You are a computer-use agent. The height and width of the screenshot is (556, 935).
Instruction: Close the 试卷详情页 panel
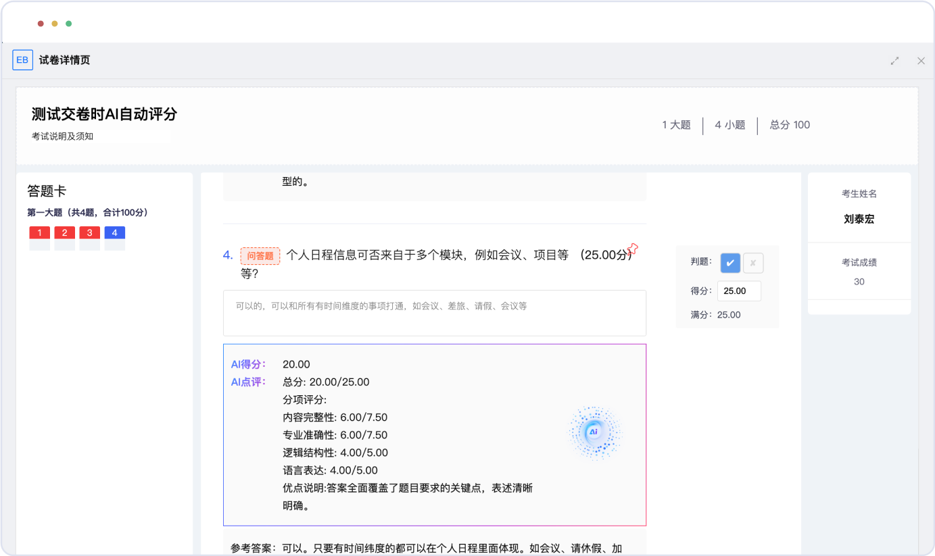(920, 61)
